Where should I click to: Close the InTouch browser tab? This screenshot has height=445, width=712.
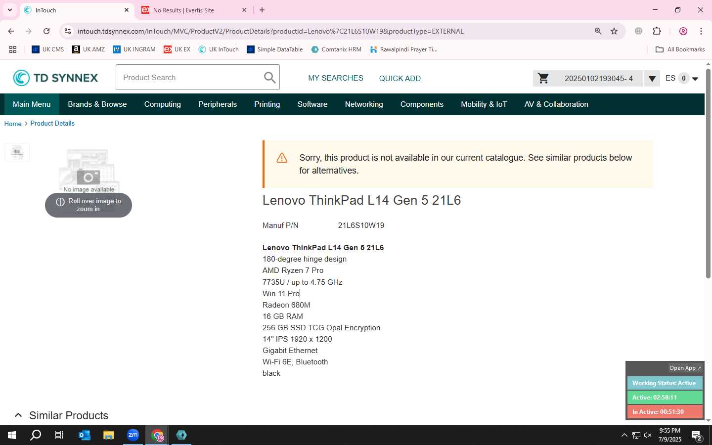pos(127,10)
